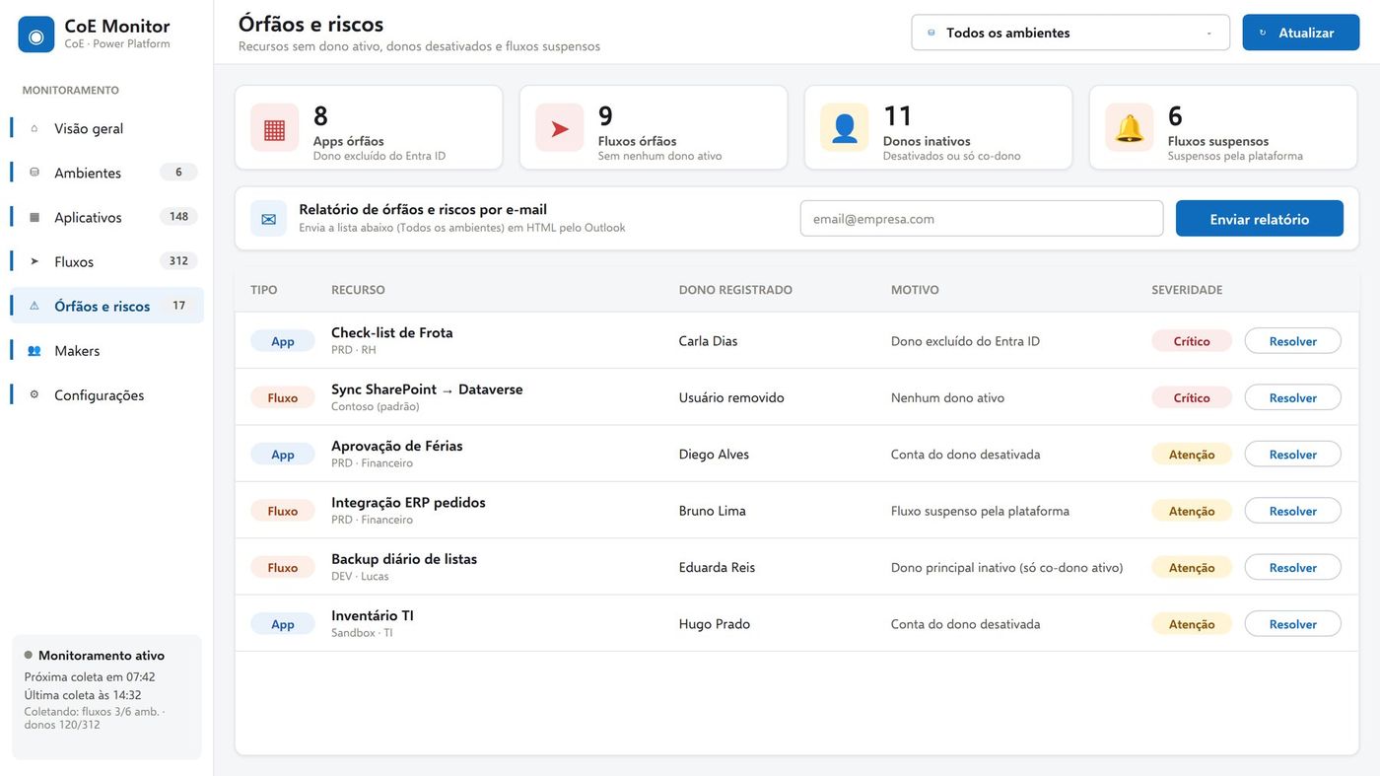Click the Ambientes database icon
Image resolution: width=1380 pixels, height=776 pixels.
pos(34,173)
